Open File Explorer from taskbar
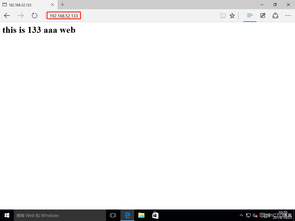Viewport: 295px width, 221px height. click(x=141, y=215)
